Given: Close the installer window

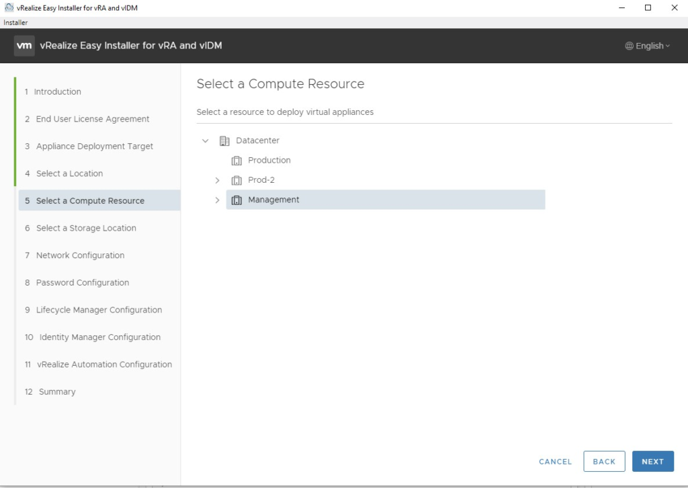Looking at the screenshot, I should [675, 7].
